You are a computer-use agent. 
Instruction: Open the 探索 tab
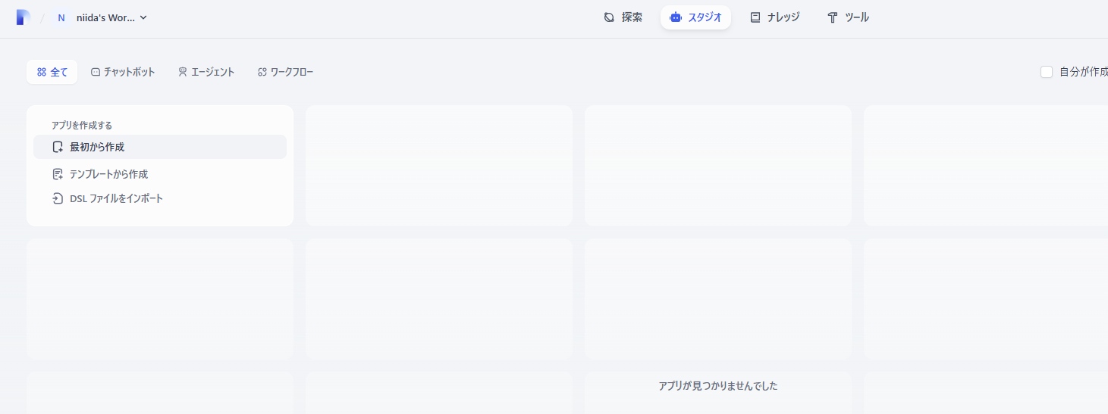click(x=623, y=17)
